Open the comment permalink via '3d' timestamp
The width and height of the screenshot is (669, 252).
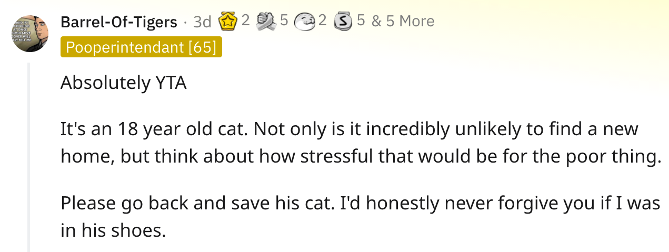coord(202,22)
